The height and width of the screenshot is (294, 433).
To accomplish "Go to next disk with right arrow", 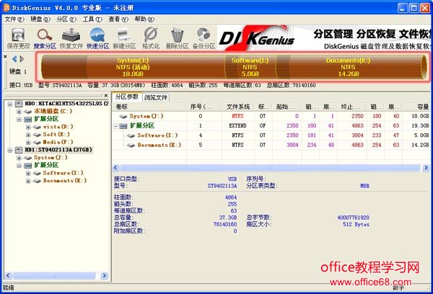I will pos(22,59).
